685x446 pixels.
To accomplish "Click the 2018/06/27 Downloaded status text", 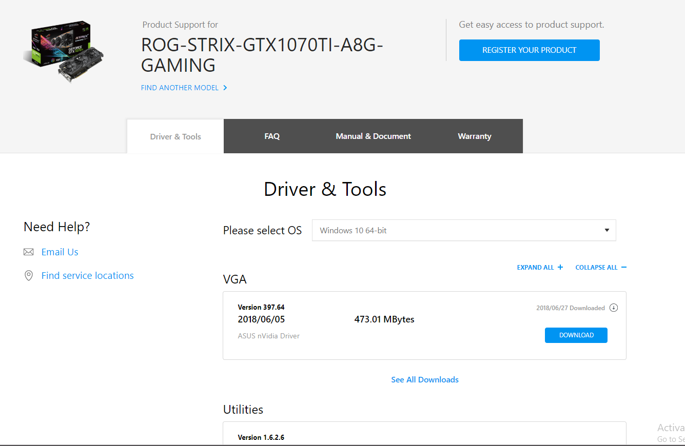I will pyautogui.click(x=571, y=308).
